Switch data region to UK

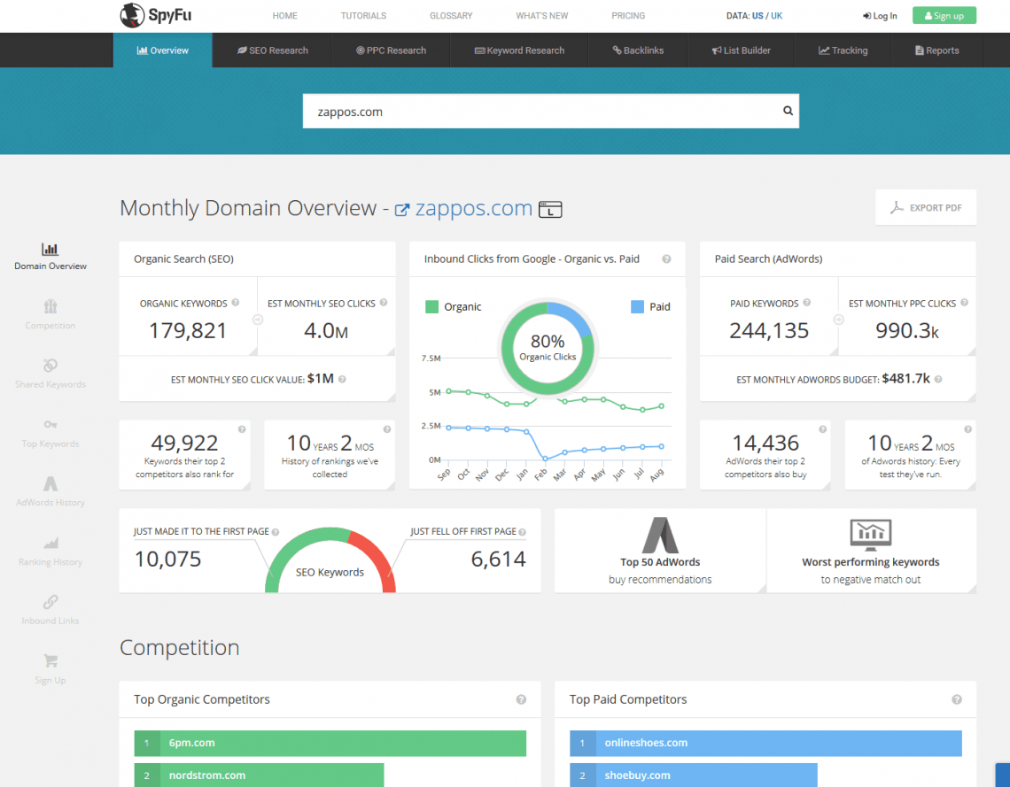click(776, 16)
